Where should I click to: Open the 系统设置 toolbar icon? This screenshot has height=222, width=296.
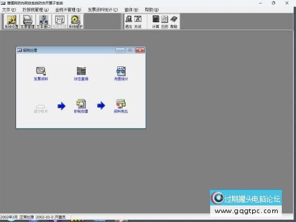12,21
